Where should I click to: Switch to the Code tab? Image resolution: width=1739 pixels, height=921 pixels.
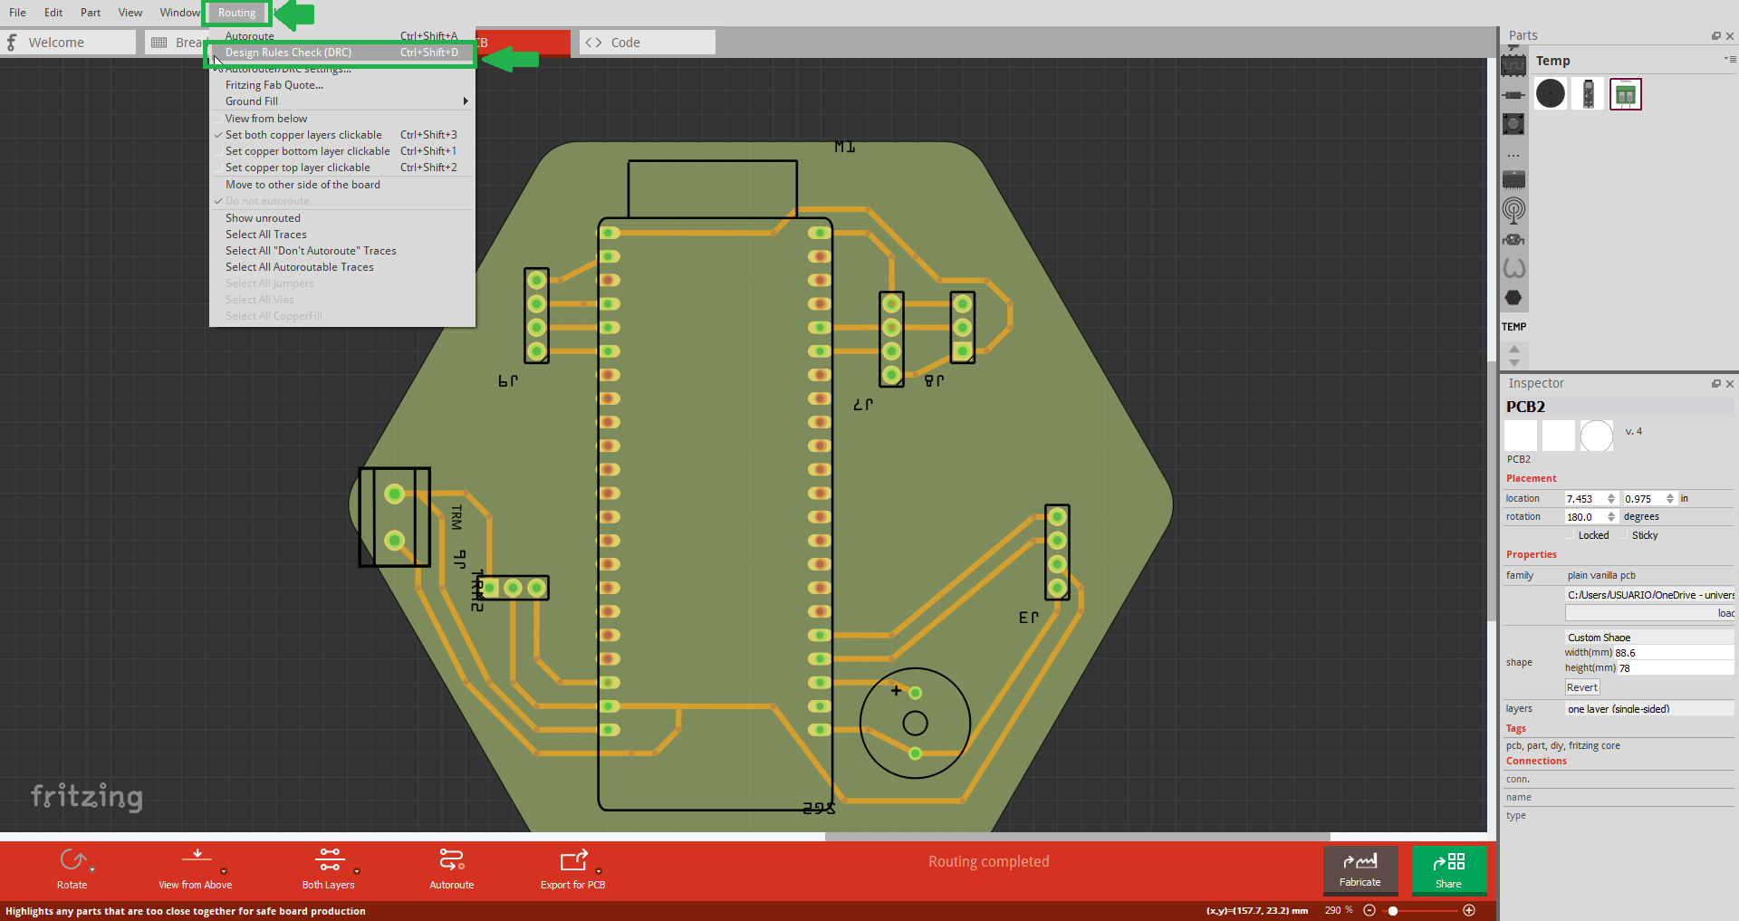point(647,43)
